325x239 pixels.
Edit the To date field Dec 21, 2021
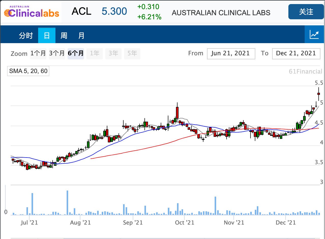(296, 54)
